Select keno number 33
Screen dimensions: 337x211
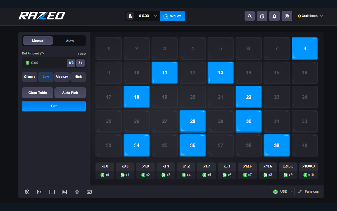[x=109, y=145]
